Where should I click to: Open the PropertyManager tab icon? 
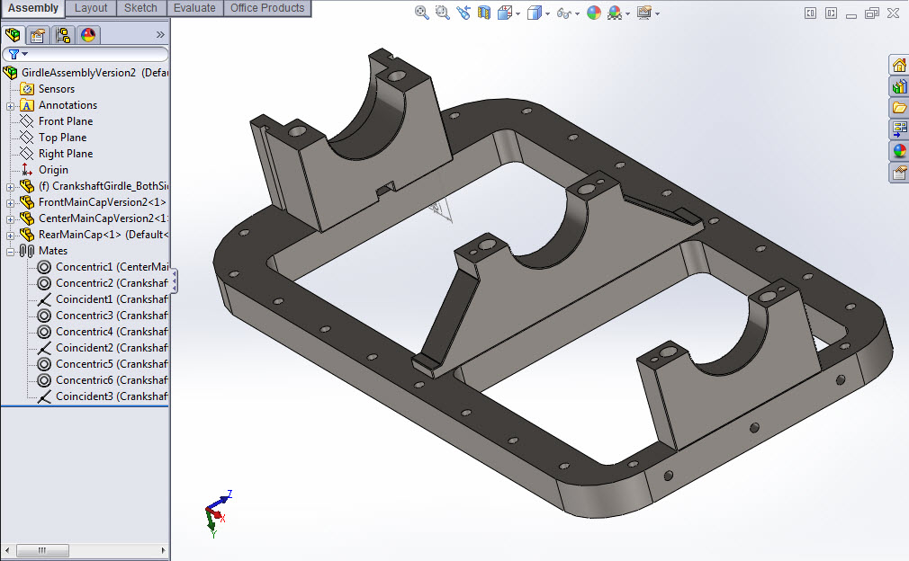[x=38, y=35]
